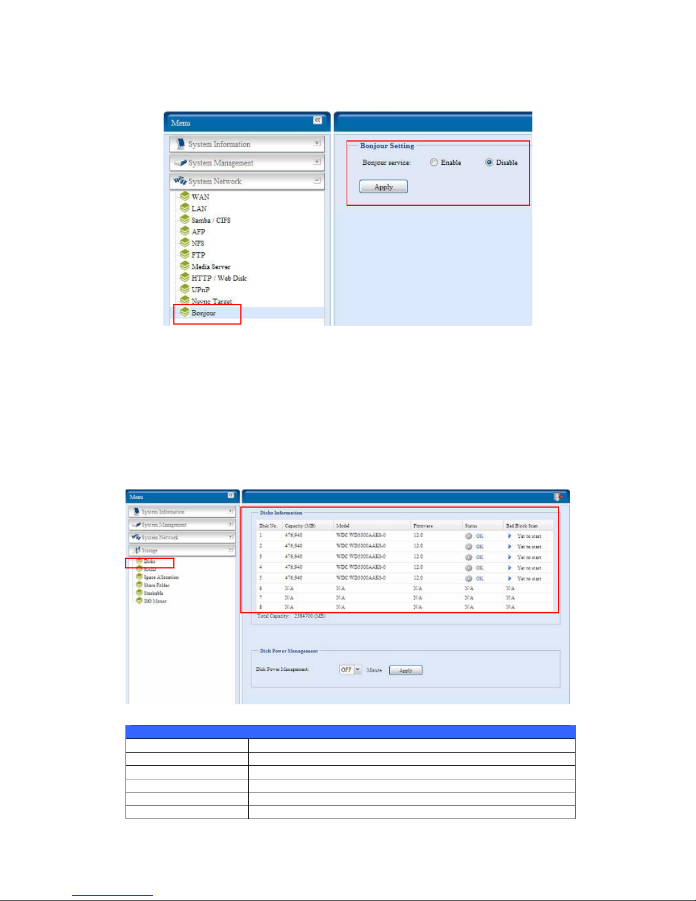
Task: Open UPnP settings
Action: tap(201, 290)
